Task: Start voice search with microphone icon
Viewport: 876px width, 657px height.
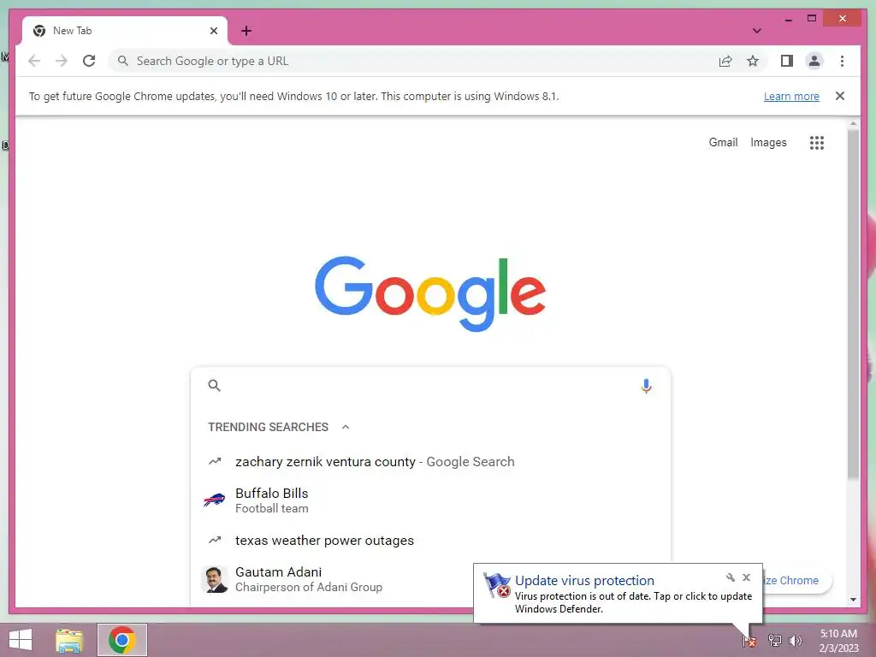Action: click(646, 386)
